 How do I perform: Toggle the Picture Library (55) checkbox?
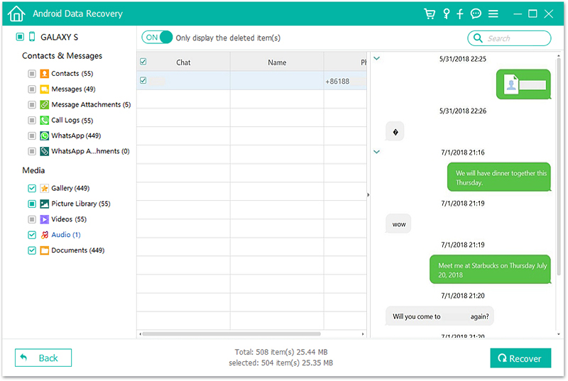(x=32, y=204)
